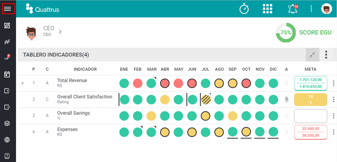Open the dashboard icon in the sidebar

coord(7,26)
